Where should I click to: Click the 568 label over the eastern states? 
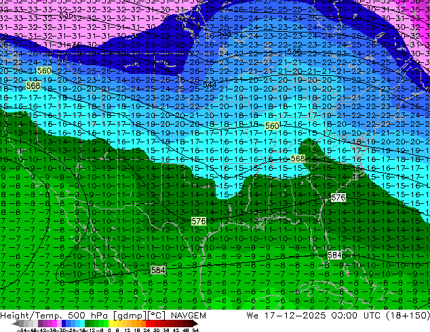click(x=298, y=159)
